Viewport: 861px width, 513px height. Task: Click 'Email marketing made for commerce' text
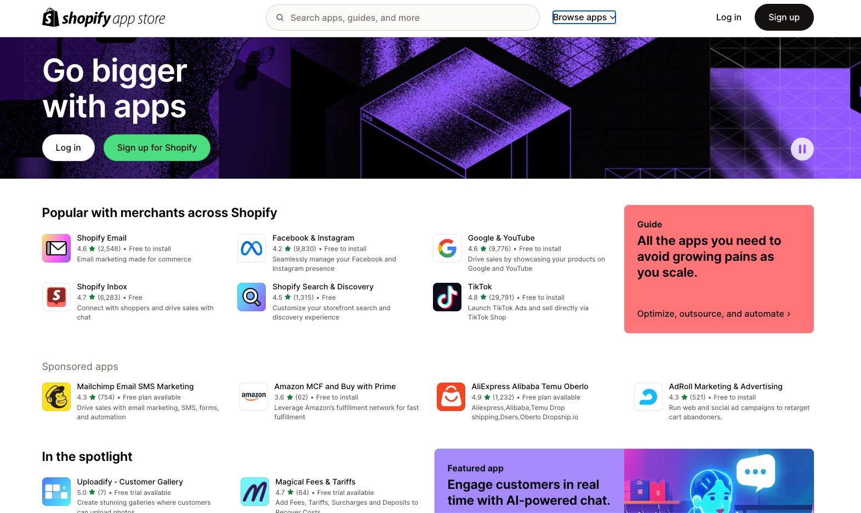[134, 259]
